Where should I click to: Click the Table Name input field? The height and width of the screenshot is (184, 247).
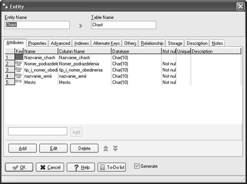click(x=124, y=25)
